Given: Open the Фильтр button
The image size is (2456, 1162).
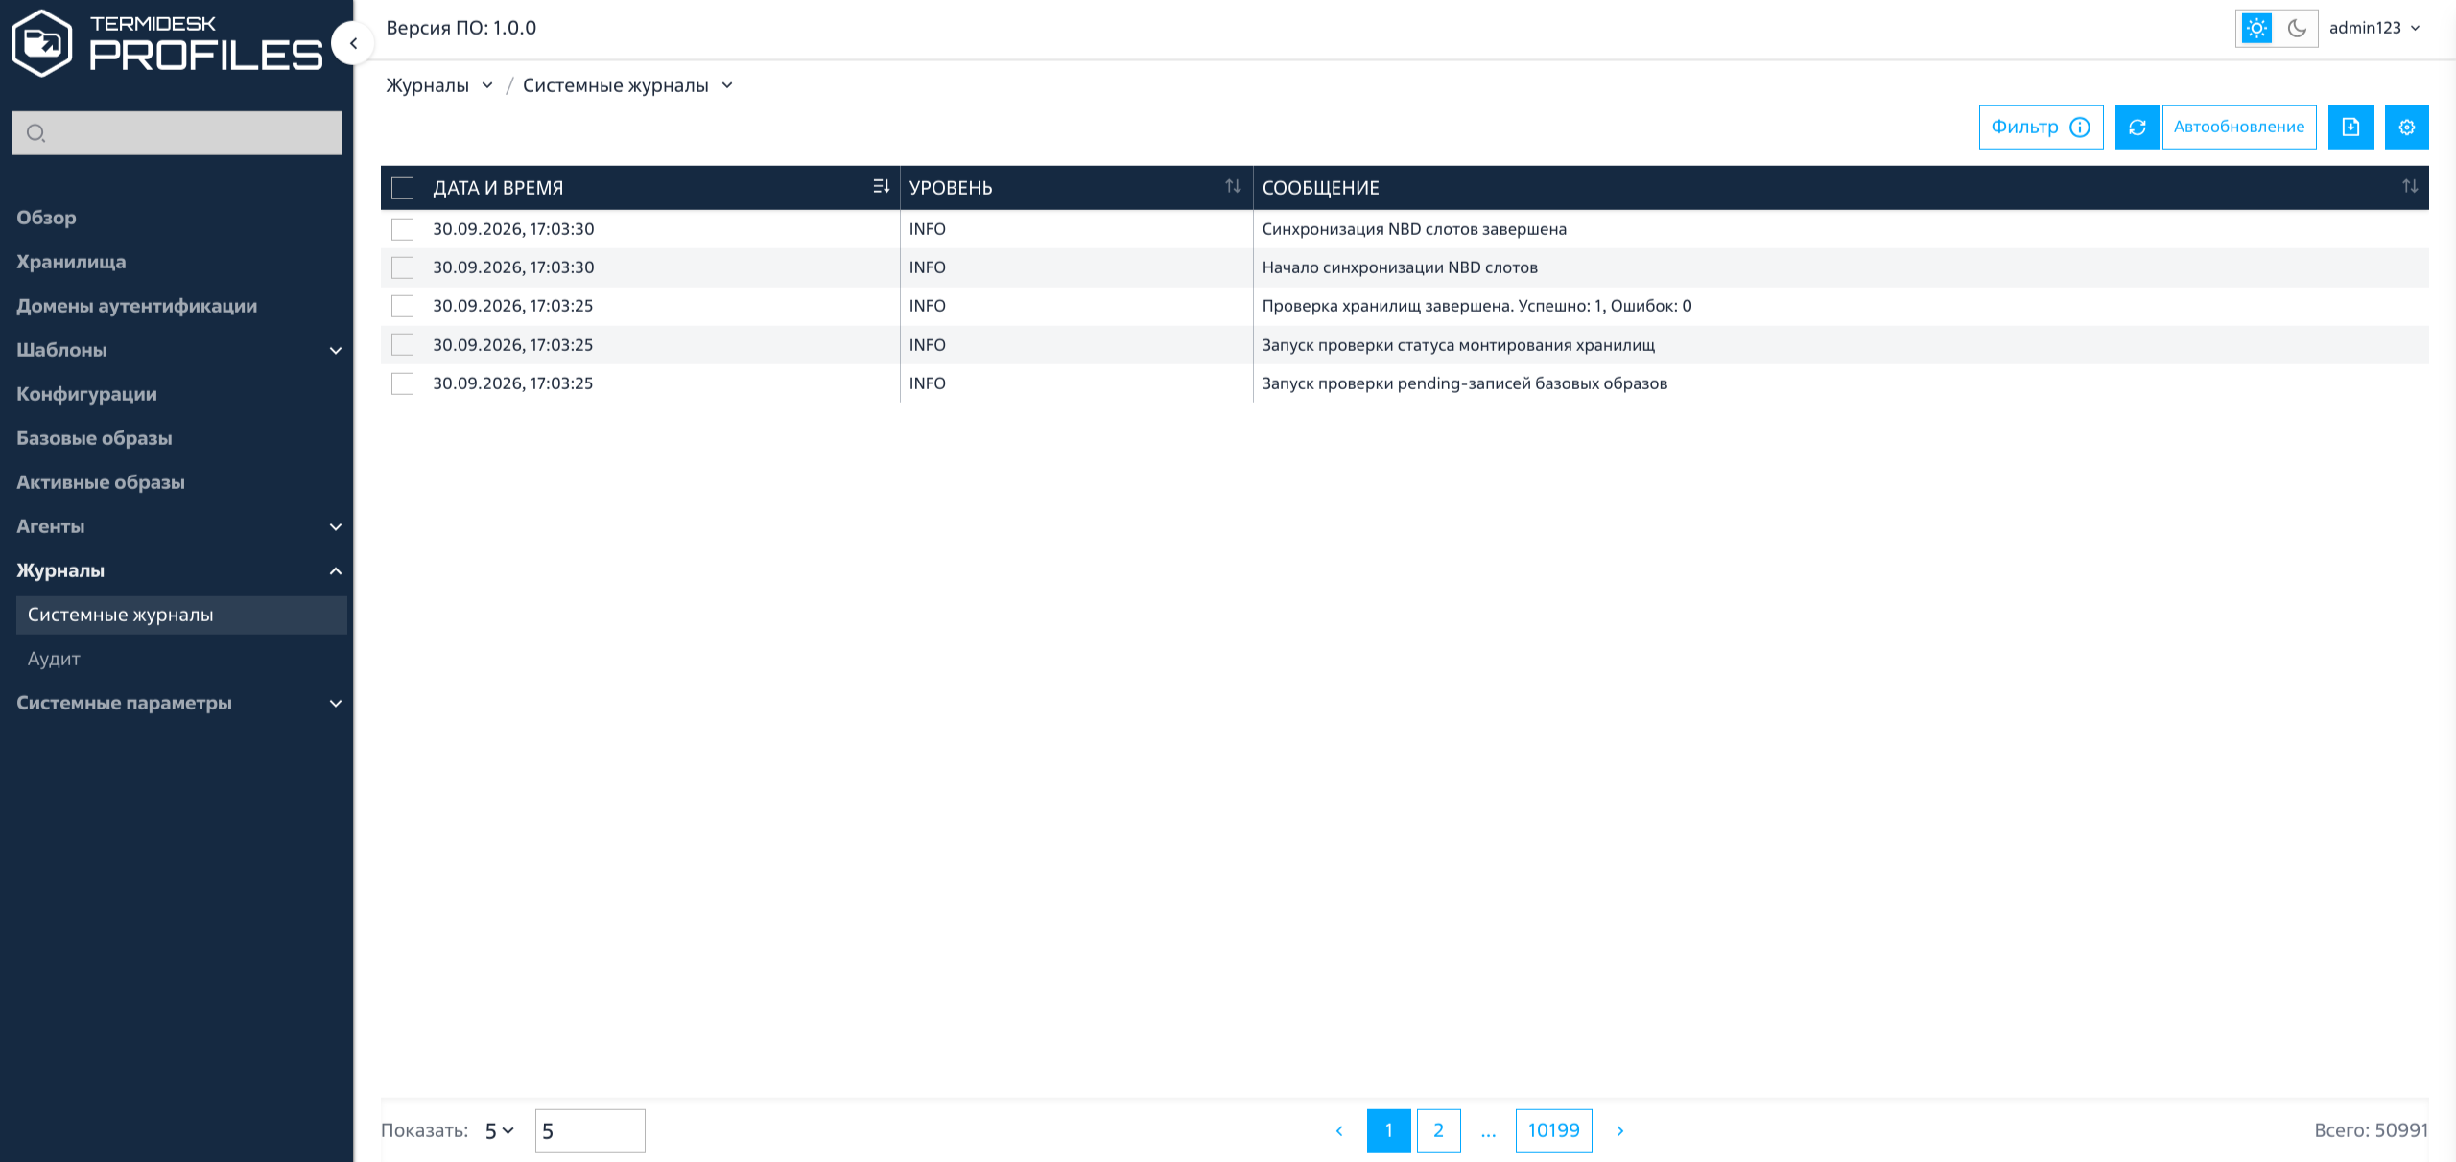Looking at the screenshot, I should coord(2041,127).
